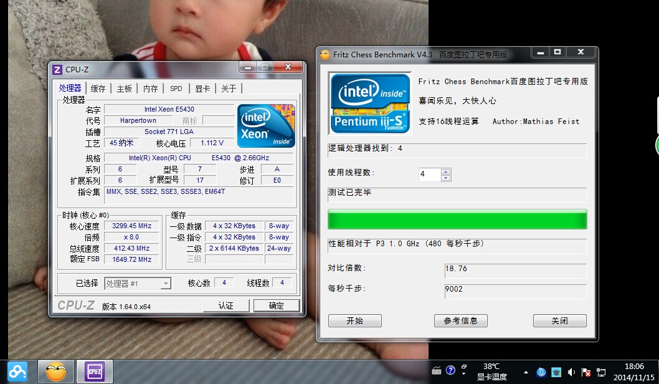Click the blue help question mark tray icon
This screenshot has height=384, width=659.
coord(450,370)
